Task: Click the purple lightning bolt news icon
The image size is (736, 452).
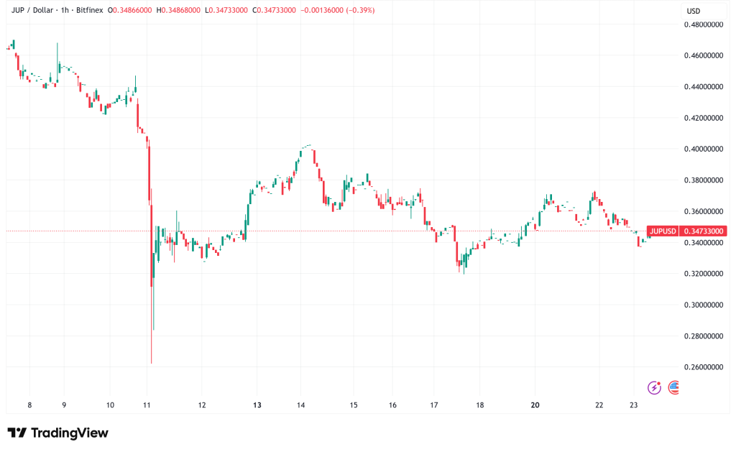Action: (654, 387)
